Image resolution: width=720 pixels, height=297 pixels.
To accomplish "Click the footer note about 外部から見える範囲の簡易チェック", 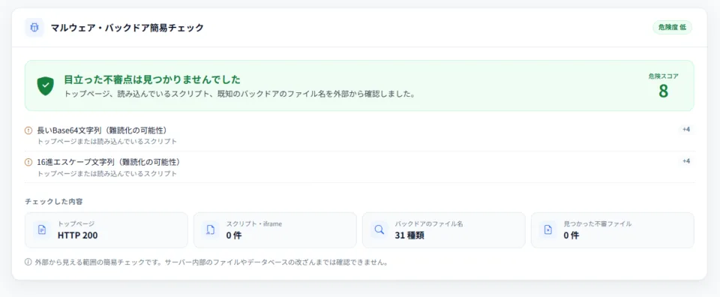I will [x=211, y=263].
